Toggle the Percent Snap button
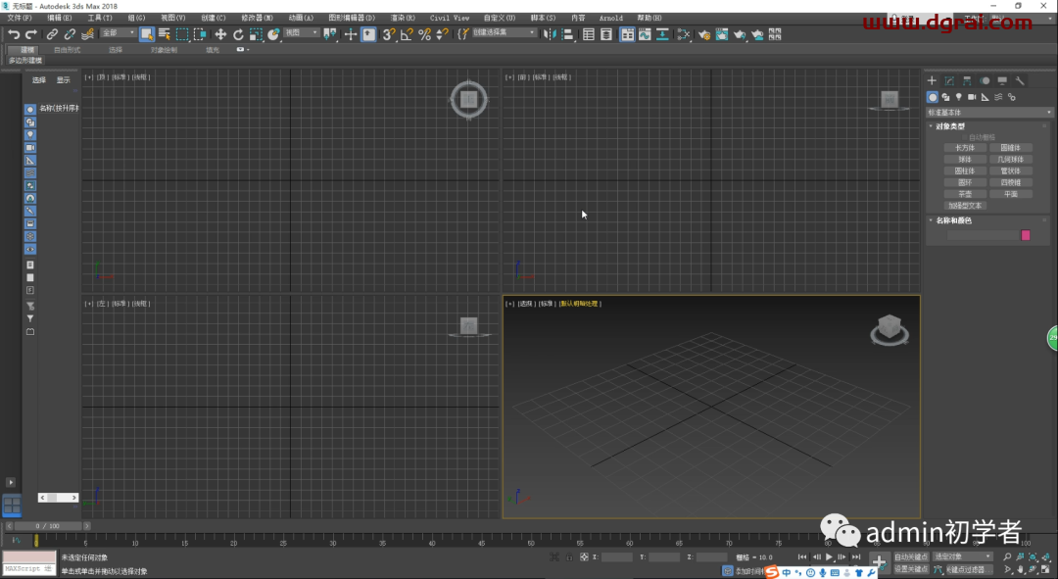The width and height of the screenshot is (1058, 579). coord(424,33)
